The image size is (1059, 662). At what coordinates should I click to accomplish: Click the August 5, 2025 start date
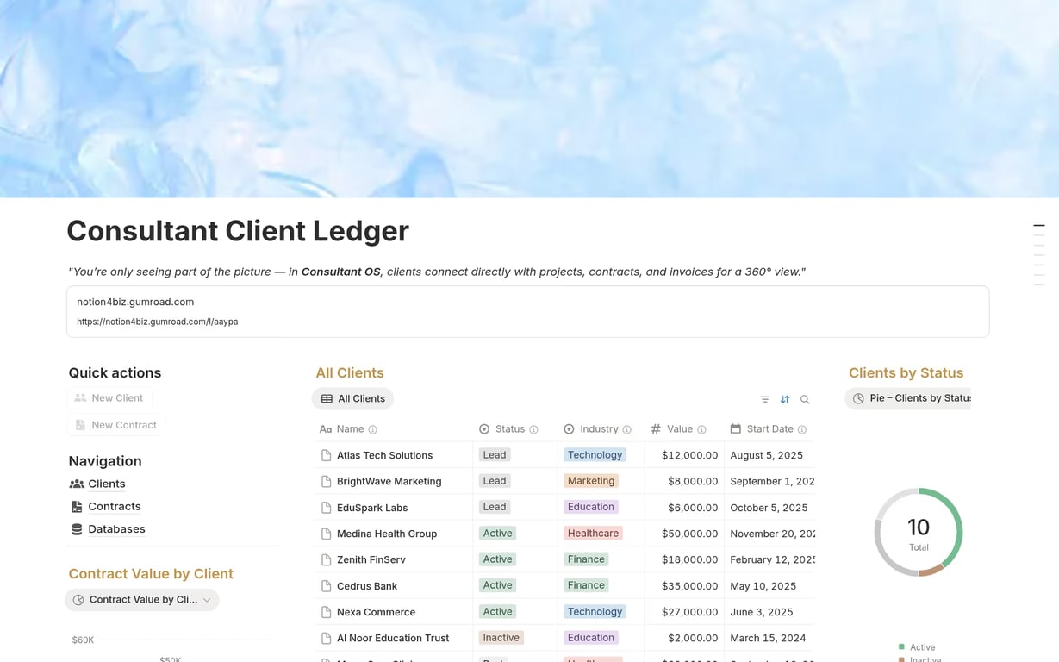click(767, 455)
